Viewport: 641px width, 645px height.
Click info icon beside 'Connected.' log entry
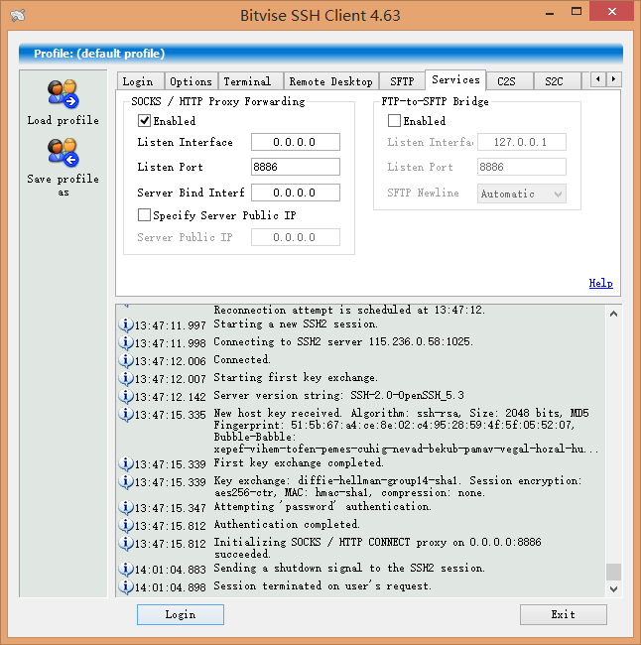click(126, 361)
